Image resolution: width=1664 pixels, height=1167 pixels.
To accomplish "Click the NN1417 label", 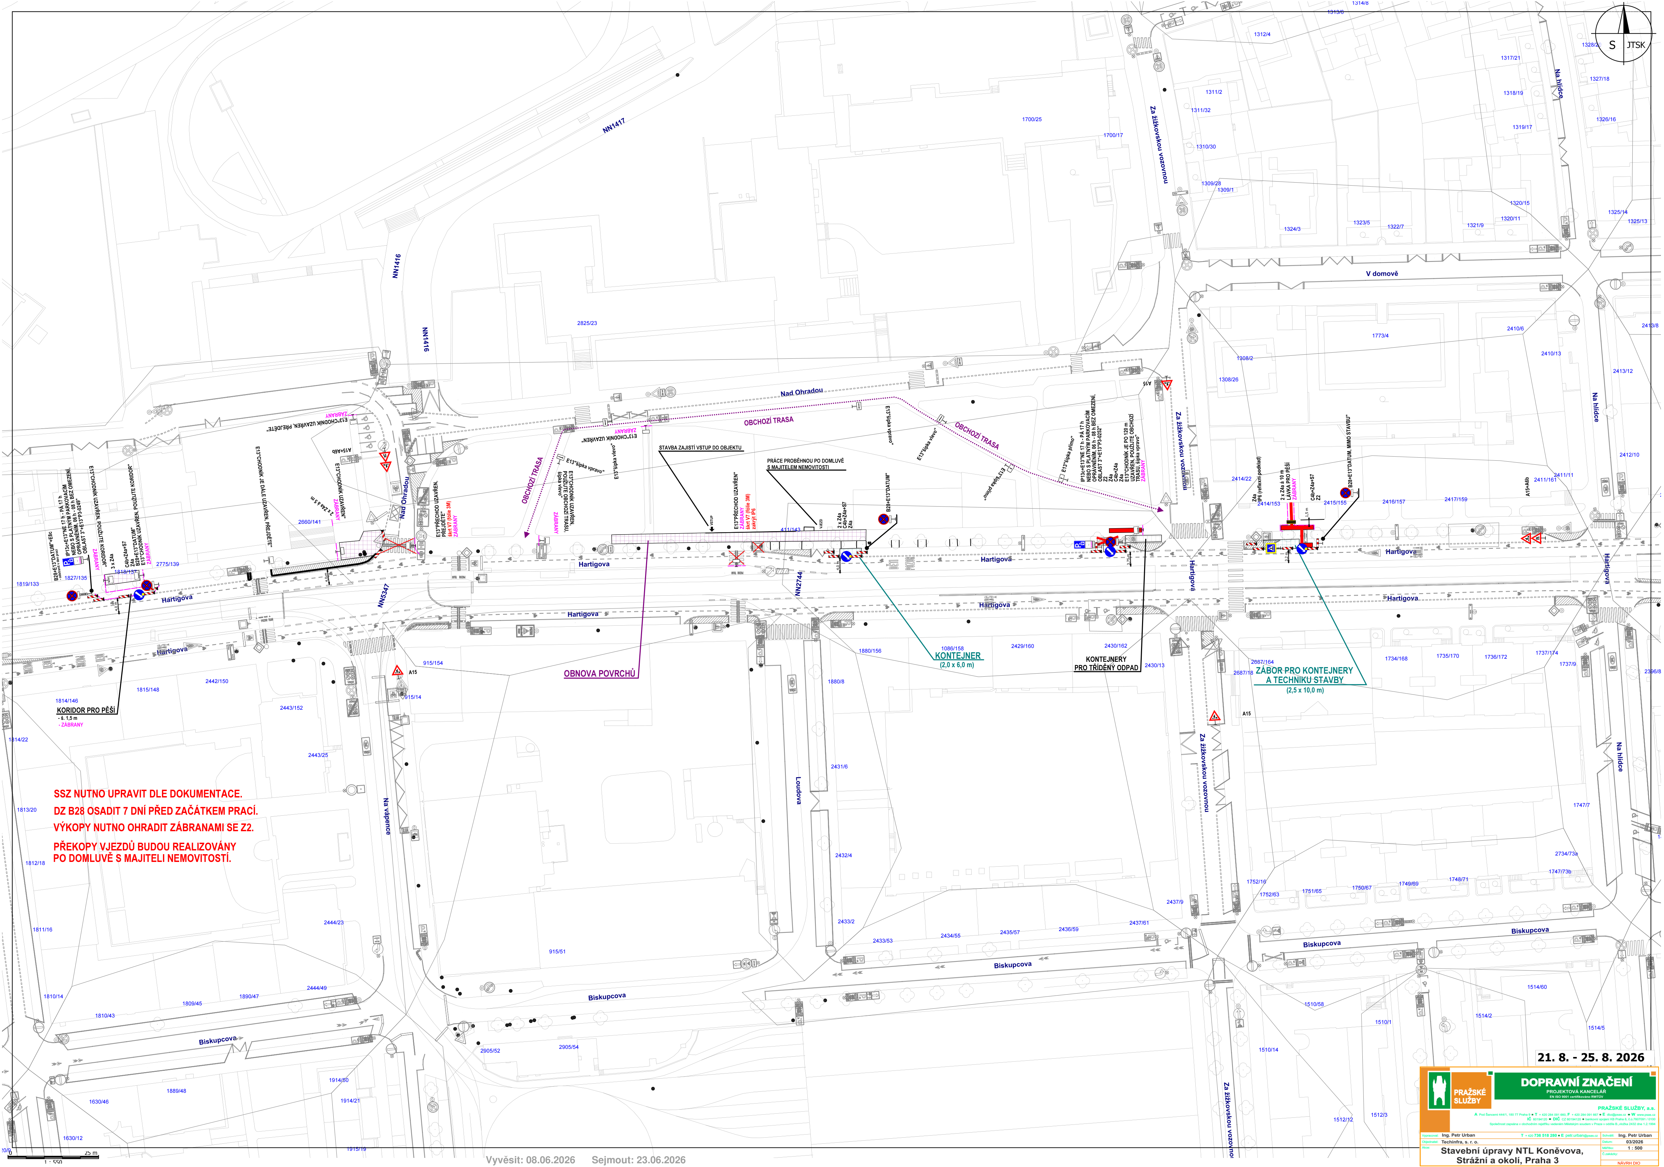I will click(x=614, y=126).
